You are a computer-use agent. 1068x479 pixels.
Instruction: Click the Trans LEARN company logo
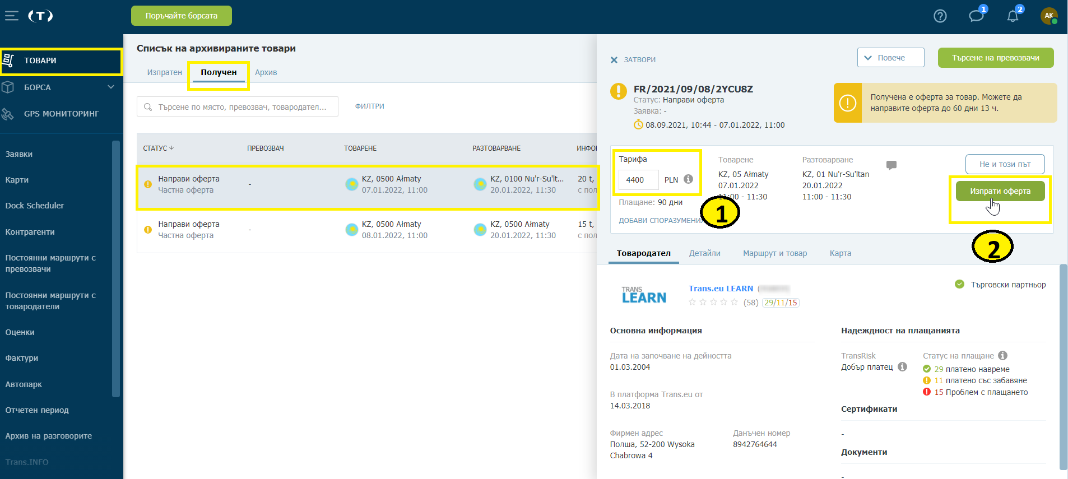(x=644, y=295)
